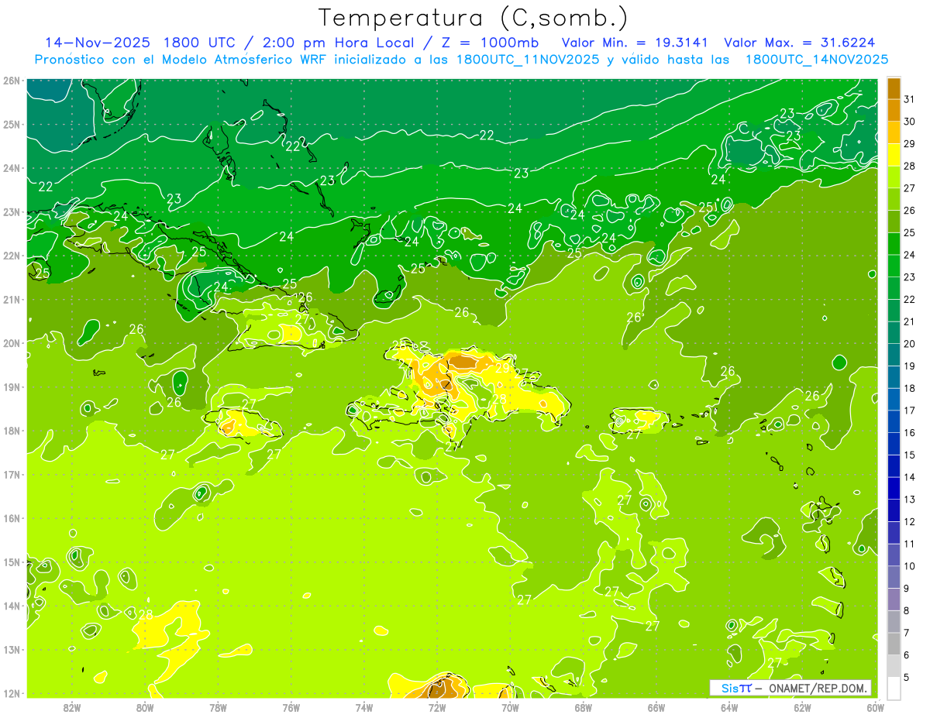Viewport: 930px width, 718px height.
Task: Click the '70W' longitude axis label
Action: click(510, 708)
